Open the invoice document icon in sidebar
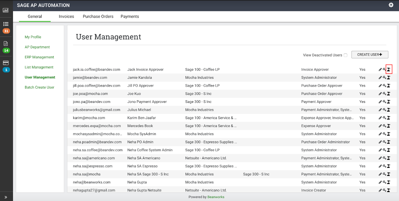This screenshot has height=201, width=399. (6, 44)
